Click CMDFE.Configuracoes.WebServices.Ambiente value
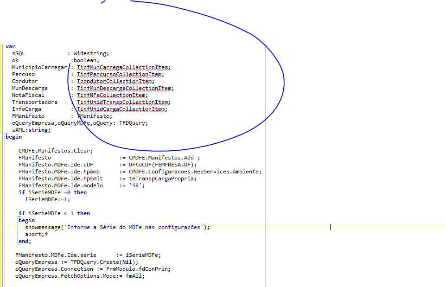The image size is (446, 287). pyautogui.click(x=193, y=172)
